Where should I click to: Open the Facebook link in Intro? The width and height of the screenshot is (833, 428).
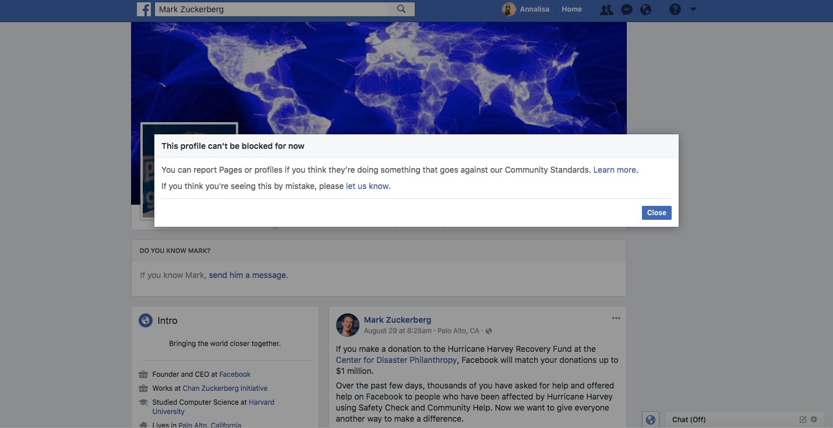tap(235, 374)
